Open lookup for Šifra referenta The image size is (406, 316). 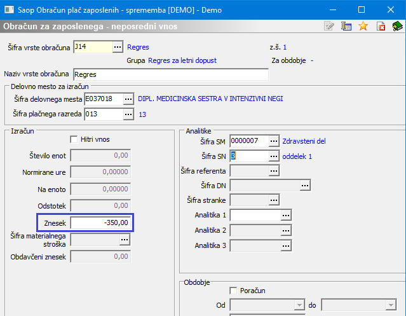click(274, 170)
